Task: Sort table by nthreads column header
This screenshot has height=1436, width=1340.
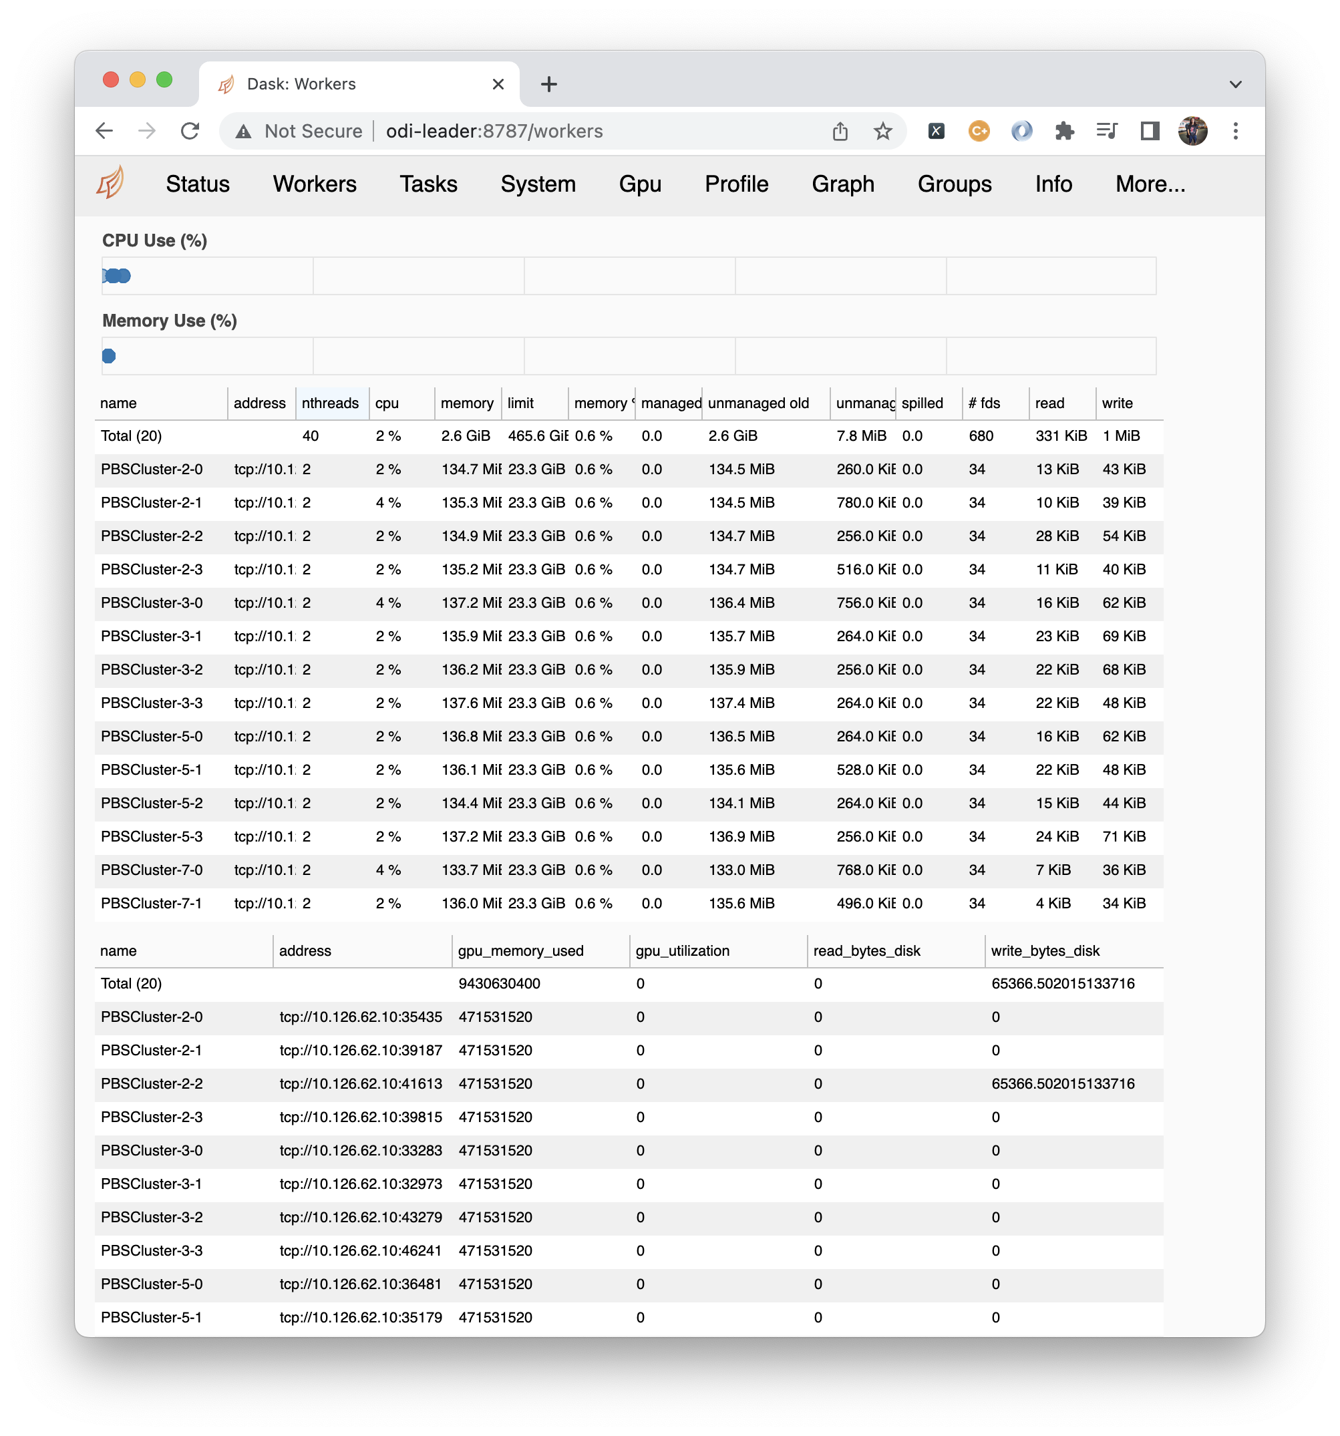Action: [330, 403]
